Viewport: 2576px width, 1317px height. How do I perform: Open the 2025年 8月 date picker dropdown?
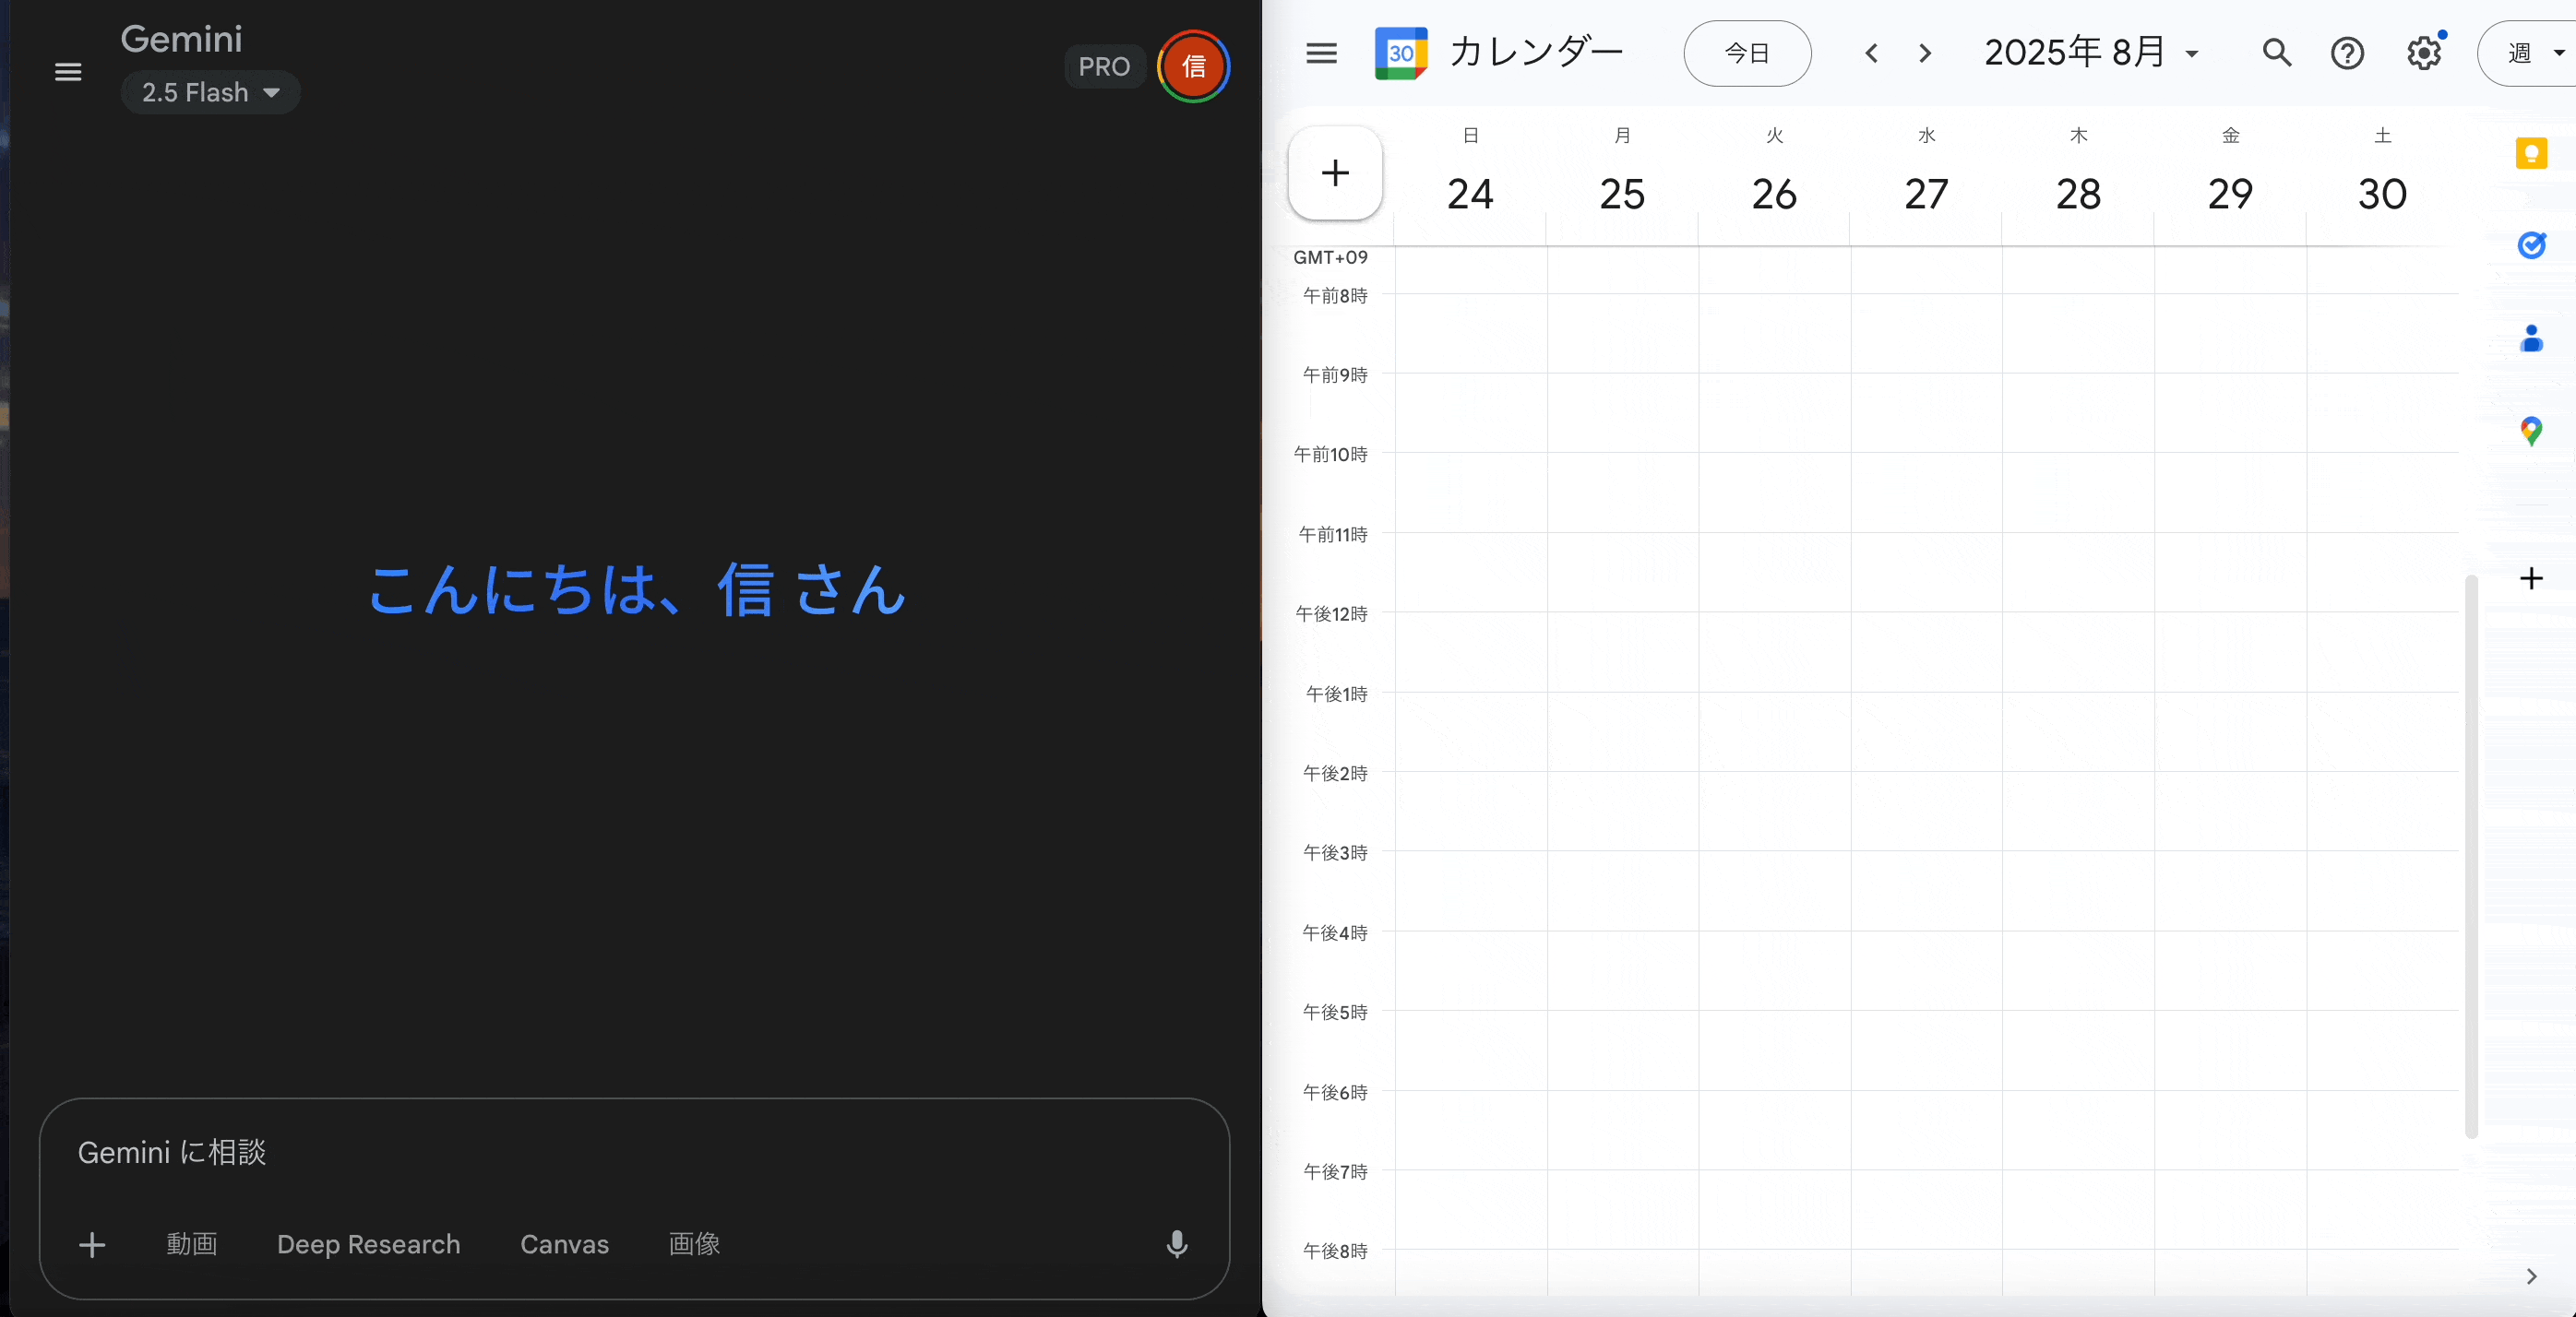[2091, 53]
